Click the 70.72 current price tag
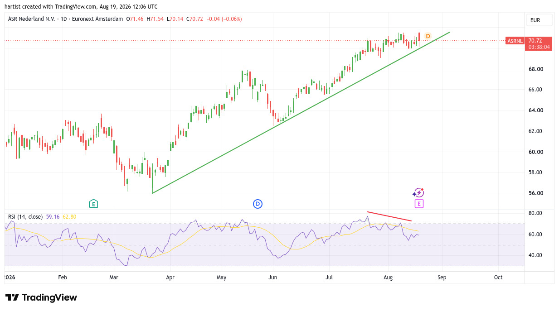Image resolution: width=559 pixels, height=311 pixels. pyautogui.click(x=535, y=40)
